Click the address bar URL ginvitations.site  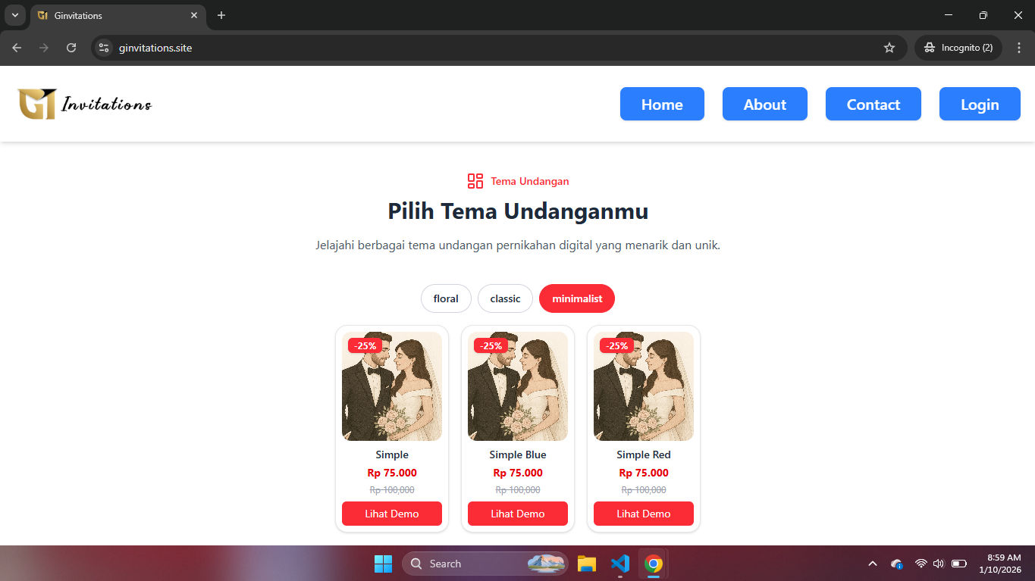pyautogui.click(x=155, y=48)
